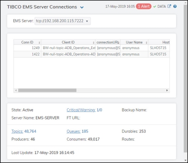188x163 pixels.
Task: Open data in new window icon
Action: click(169, 6)
